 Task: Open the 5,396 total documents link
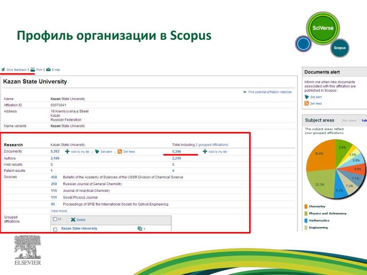176,151
